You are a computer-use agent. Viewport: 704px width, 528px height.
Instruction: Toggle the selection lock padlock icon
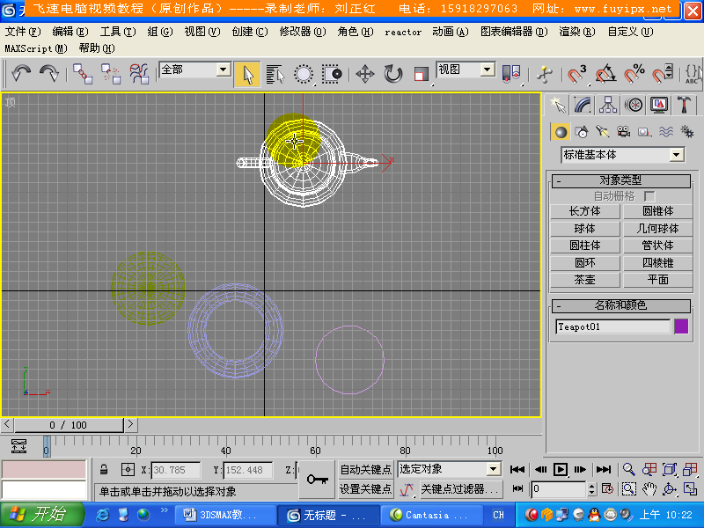[104, 470]
